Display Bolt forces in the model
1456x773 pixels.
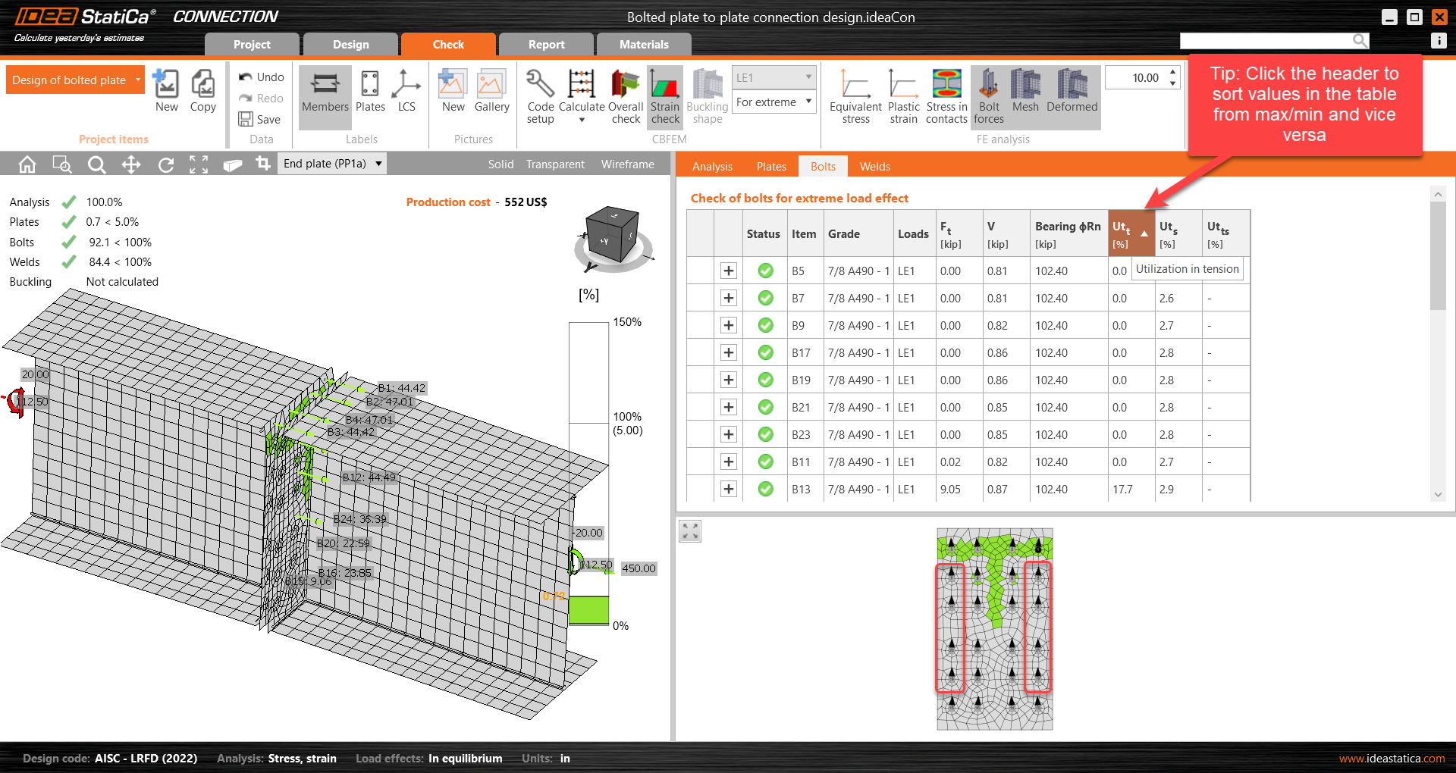pos(988,96)
